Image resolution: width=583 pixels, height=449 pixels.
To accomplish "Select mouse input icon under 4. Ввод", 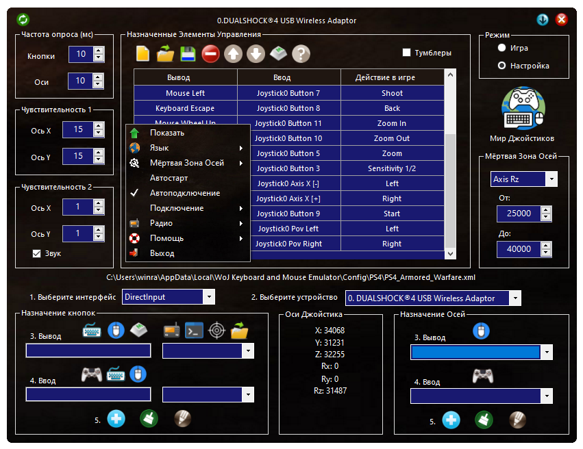I will point(138,374).
